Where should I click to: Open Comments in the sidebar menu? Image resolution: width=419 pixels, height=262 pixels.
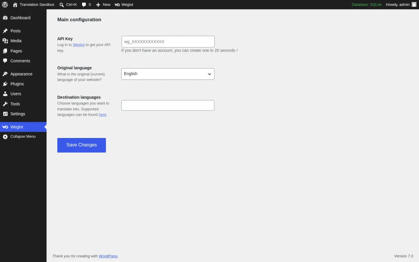click(23, 61)
